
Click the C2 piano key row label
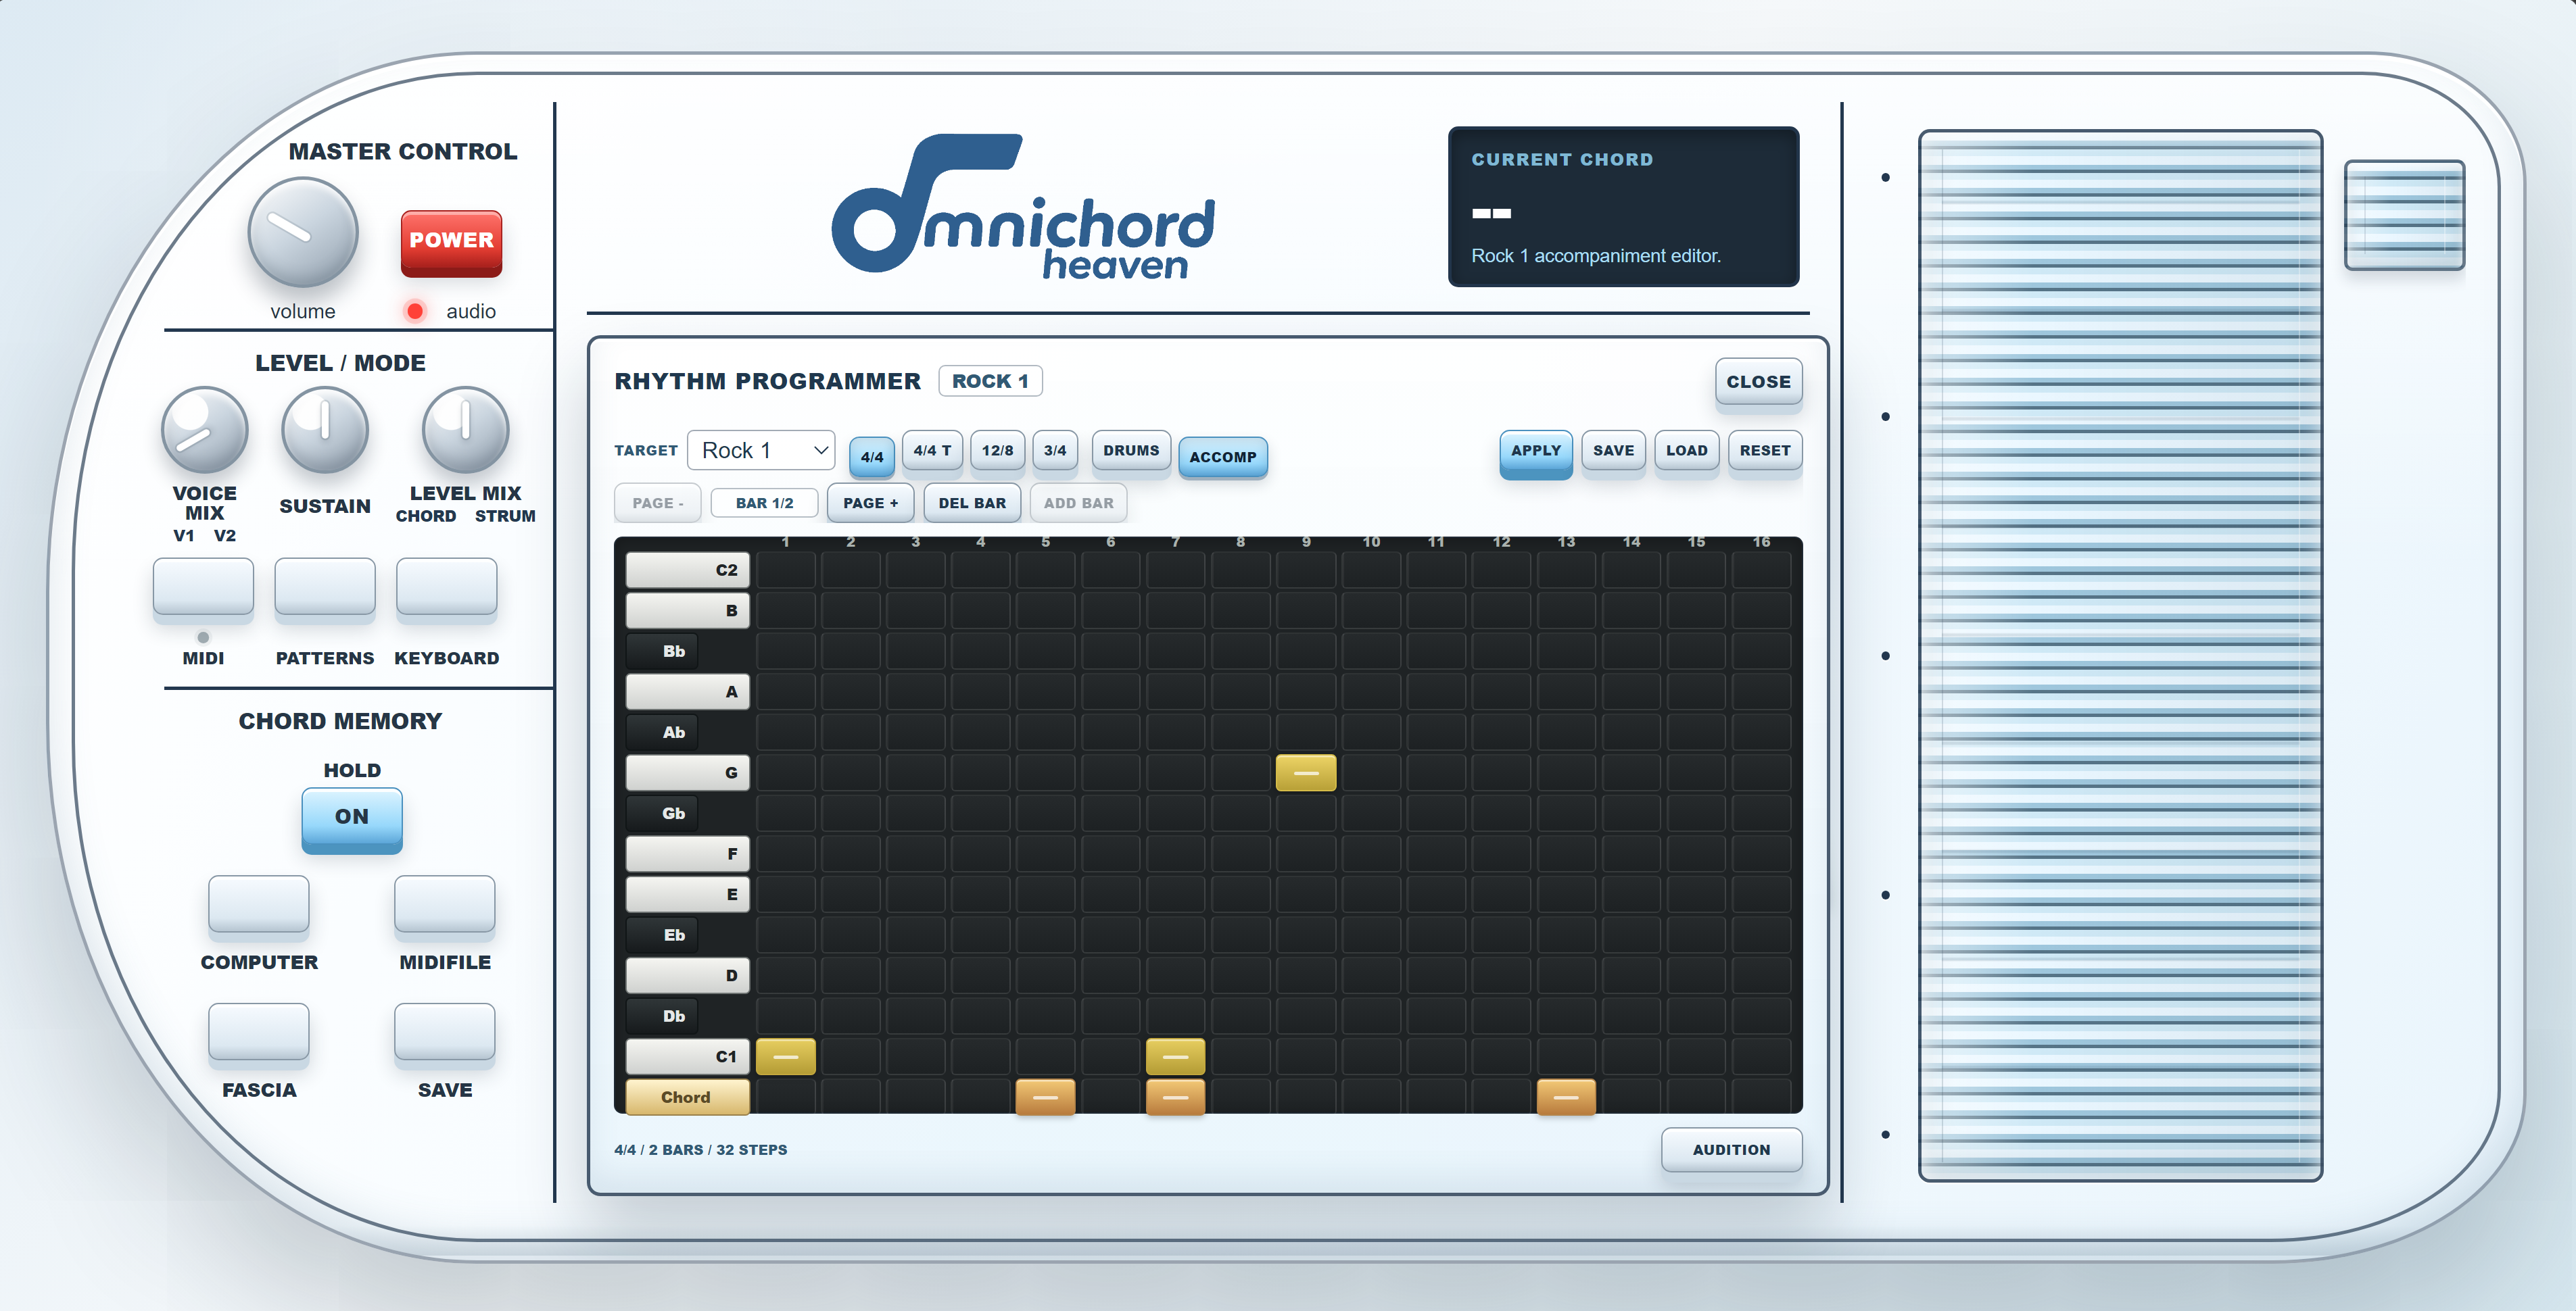click(x=688, y=570)
